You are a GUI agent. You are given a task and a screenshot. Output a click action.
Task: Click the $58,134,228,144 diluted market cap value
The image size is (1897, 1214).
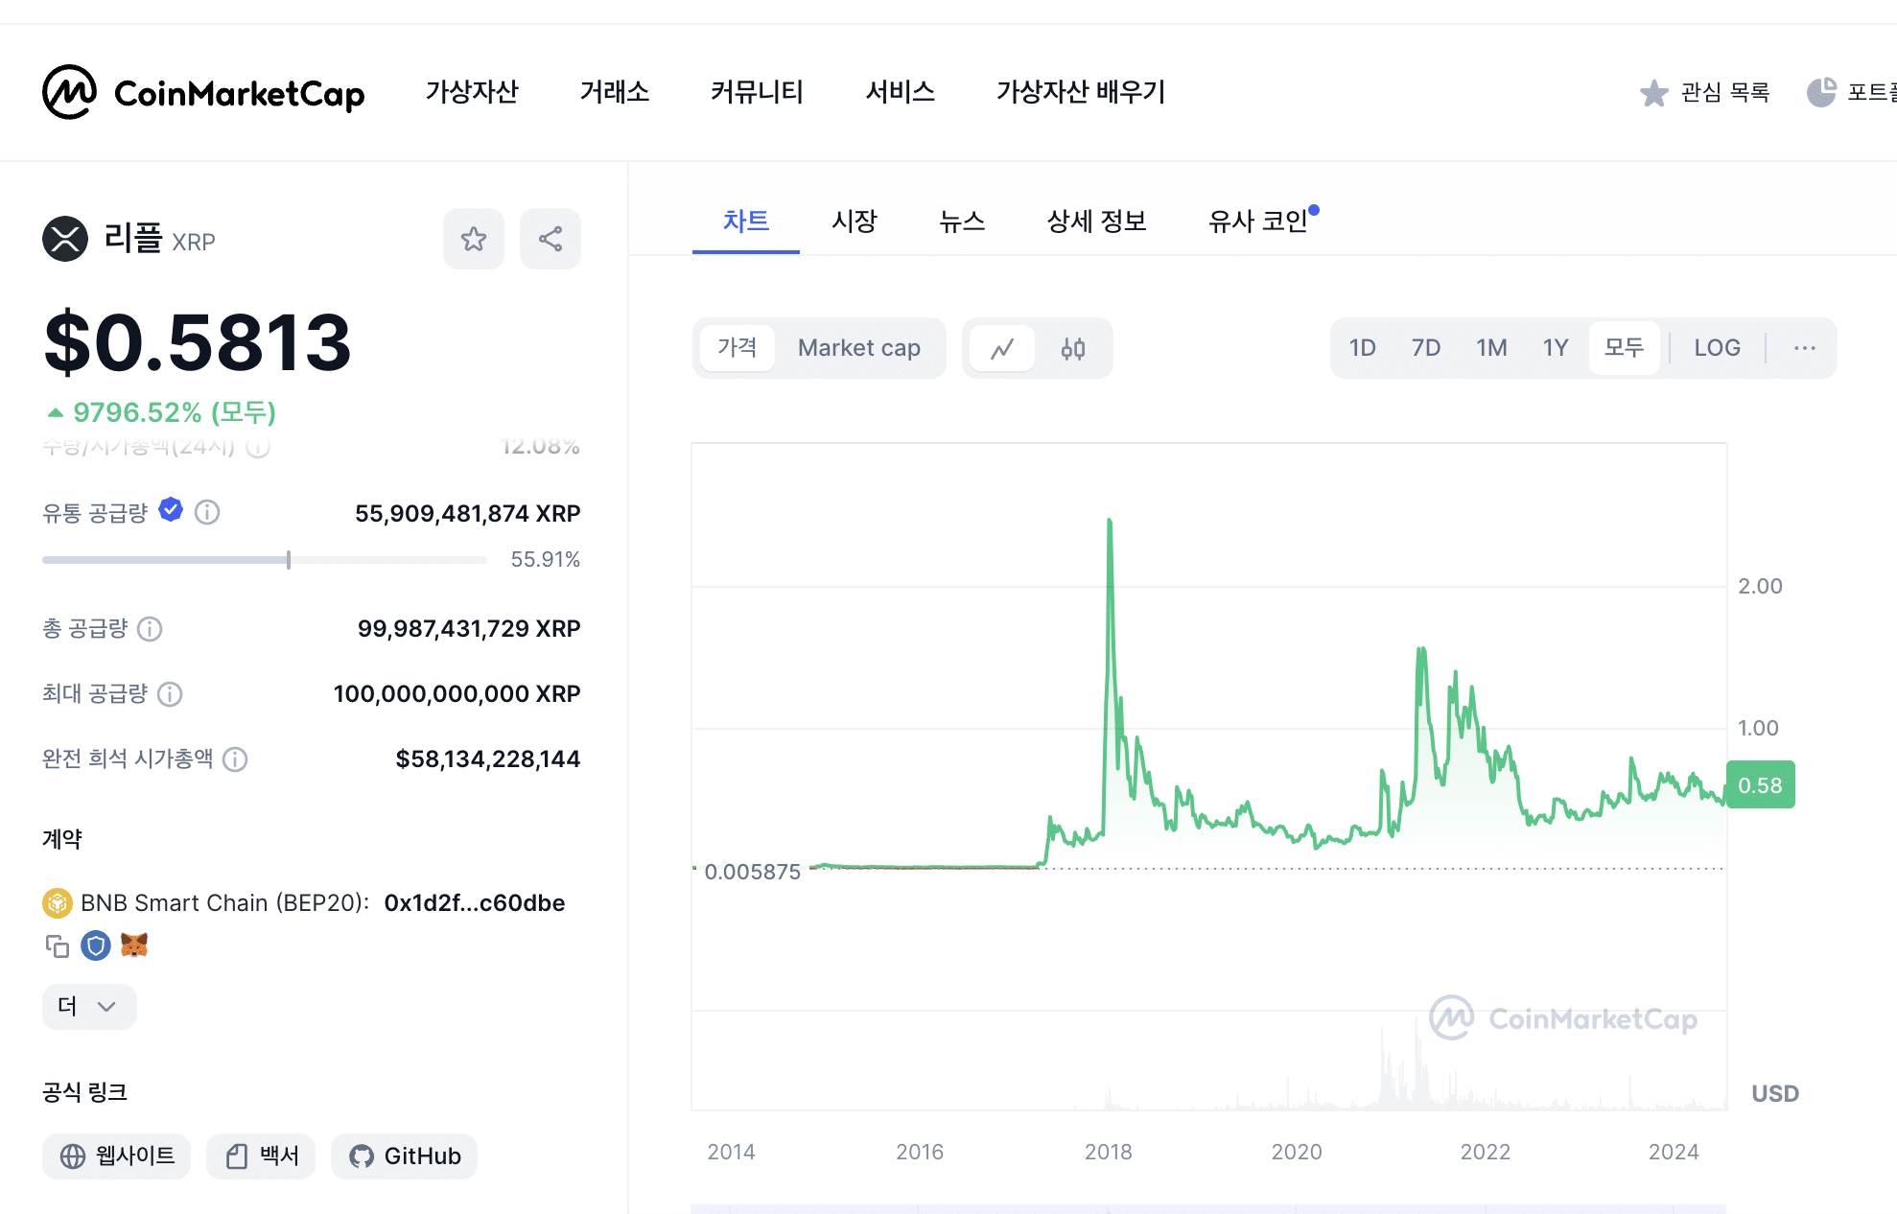[x=487, y=759]
